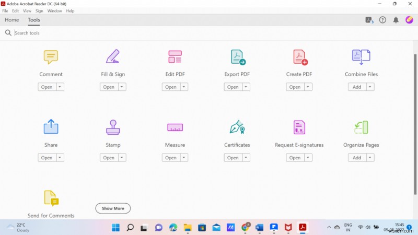Expand the Stamp dropdown arrow

(x=122, y=158)
